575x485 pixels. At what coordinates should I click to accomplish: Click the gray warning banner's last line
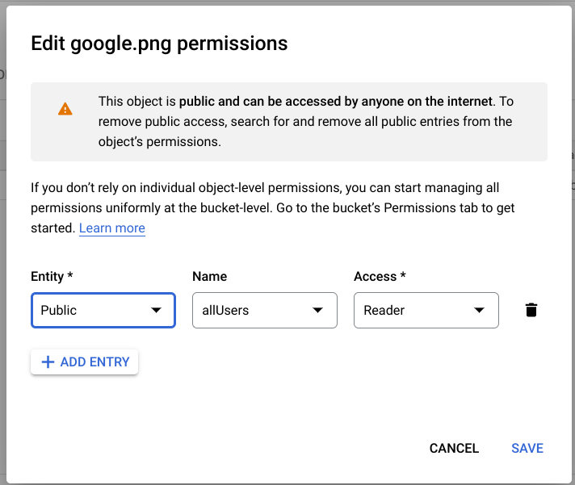160,141
